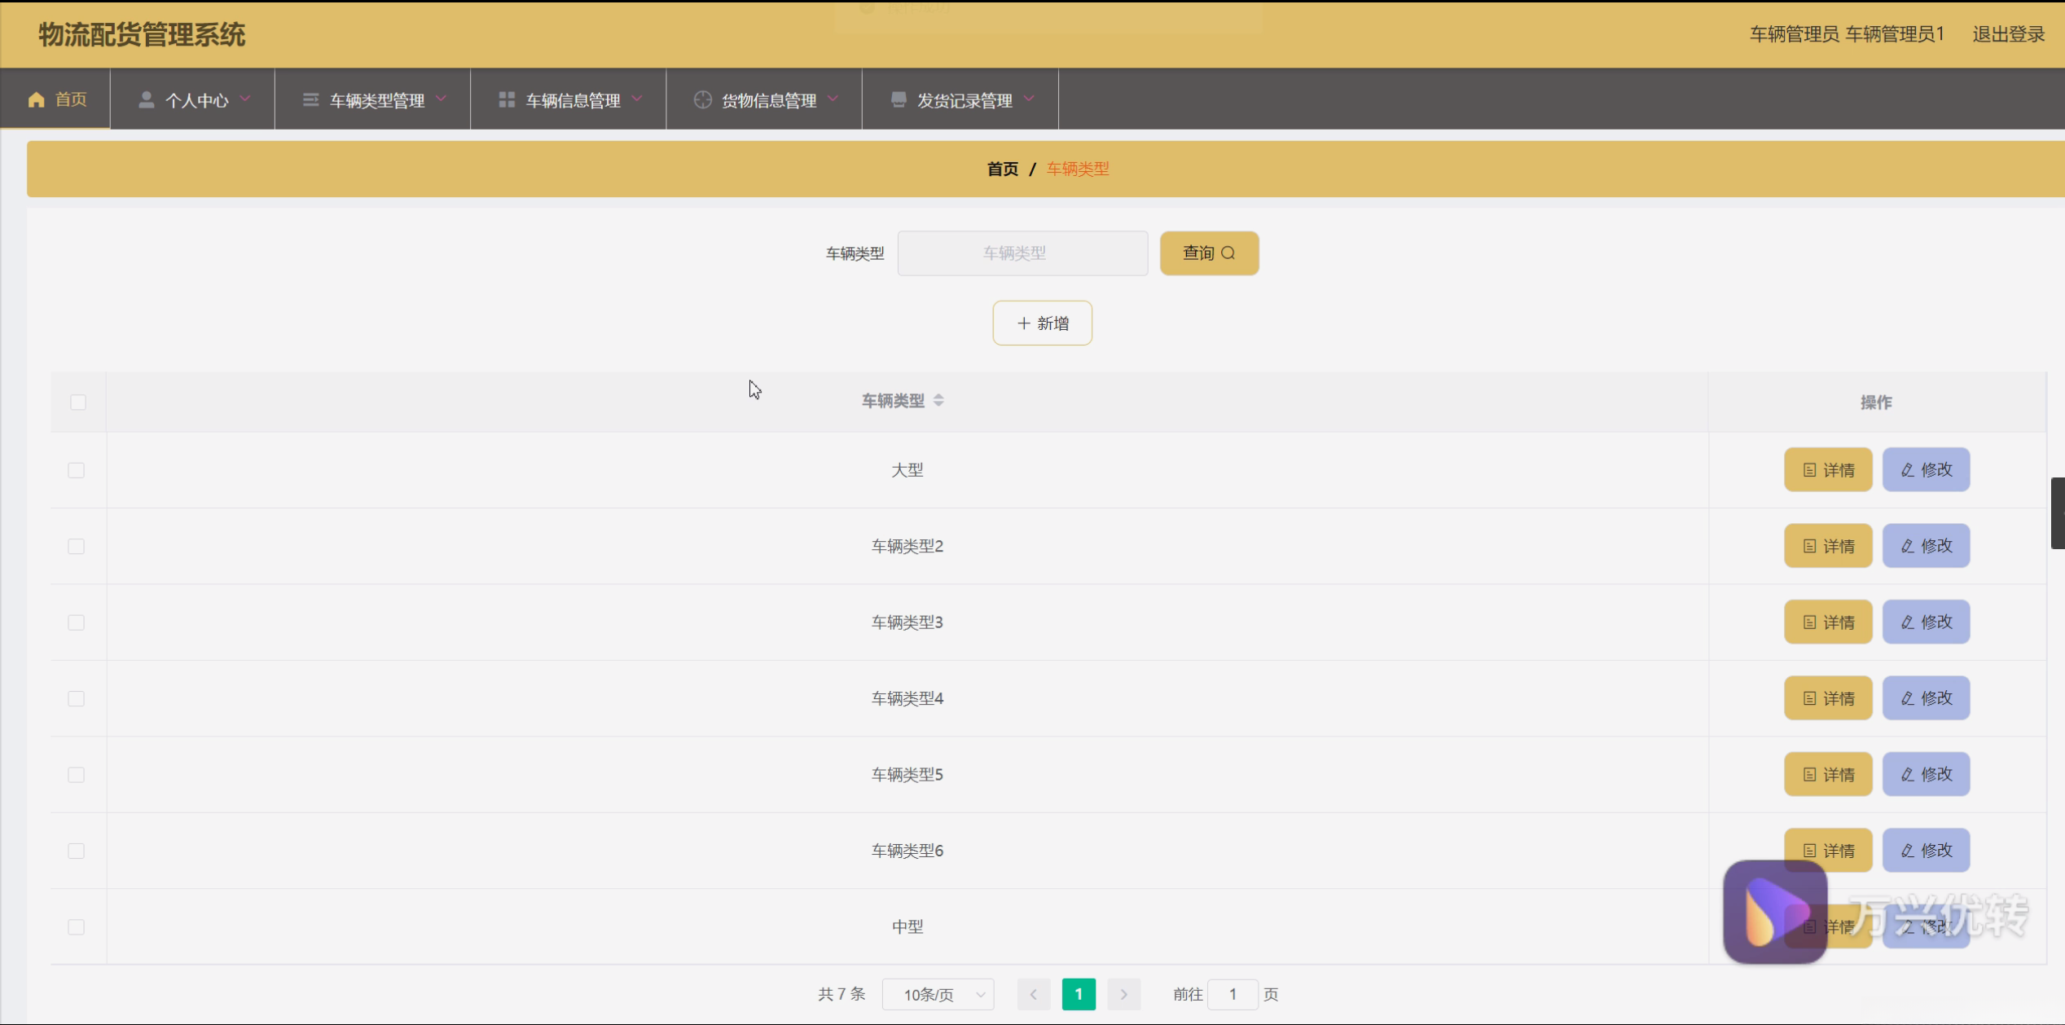Expand the 车辆信息管理 menu chevron

[x=637, y=99]
